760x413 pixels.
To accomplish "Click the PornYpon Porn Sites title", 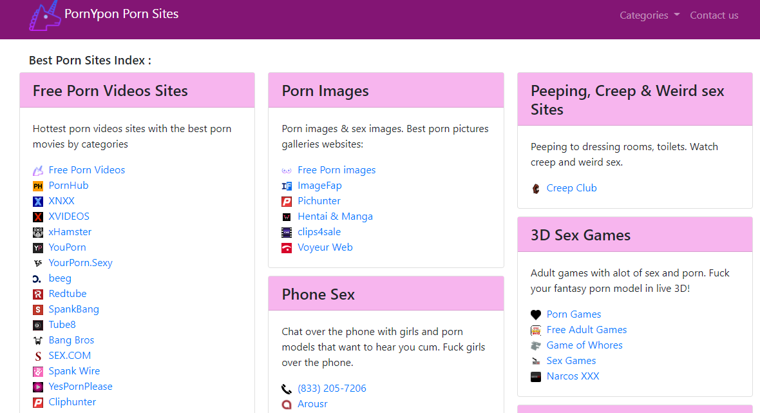I will click(x=121, y=14).
